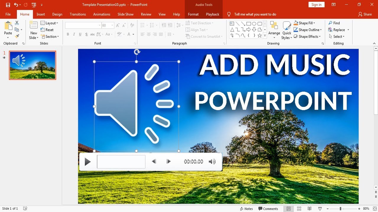This screenshot has width=378, height=212.
Task: Click the audio progress bar on slide
Action: click(x=121, y=162)
